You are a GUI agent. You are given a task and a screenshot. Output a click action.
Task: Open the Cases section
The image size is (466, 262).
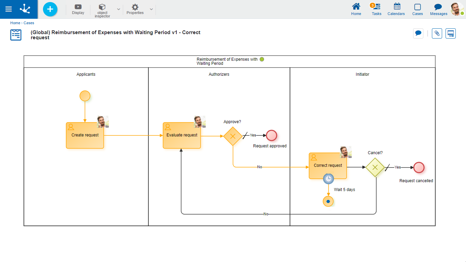[417, 9]
